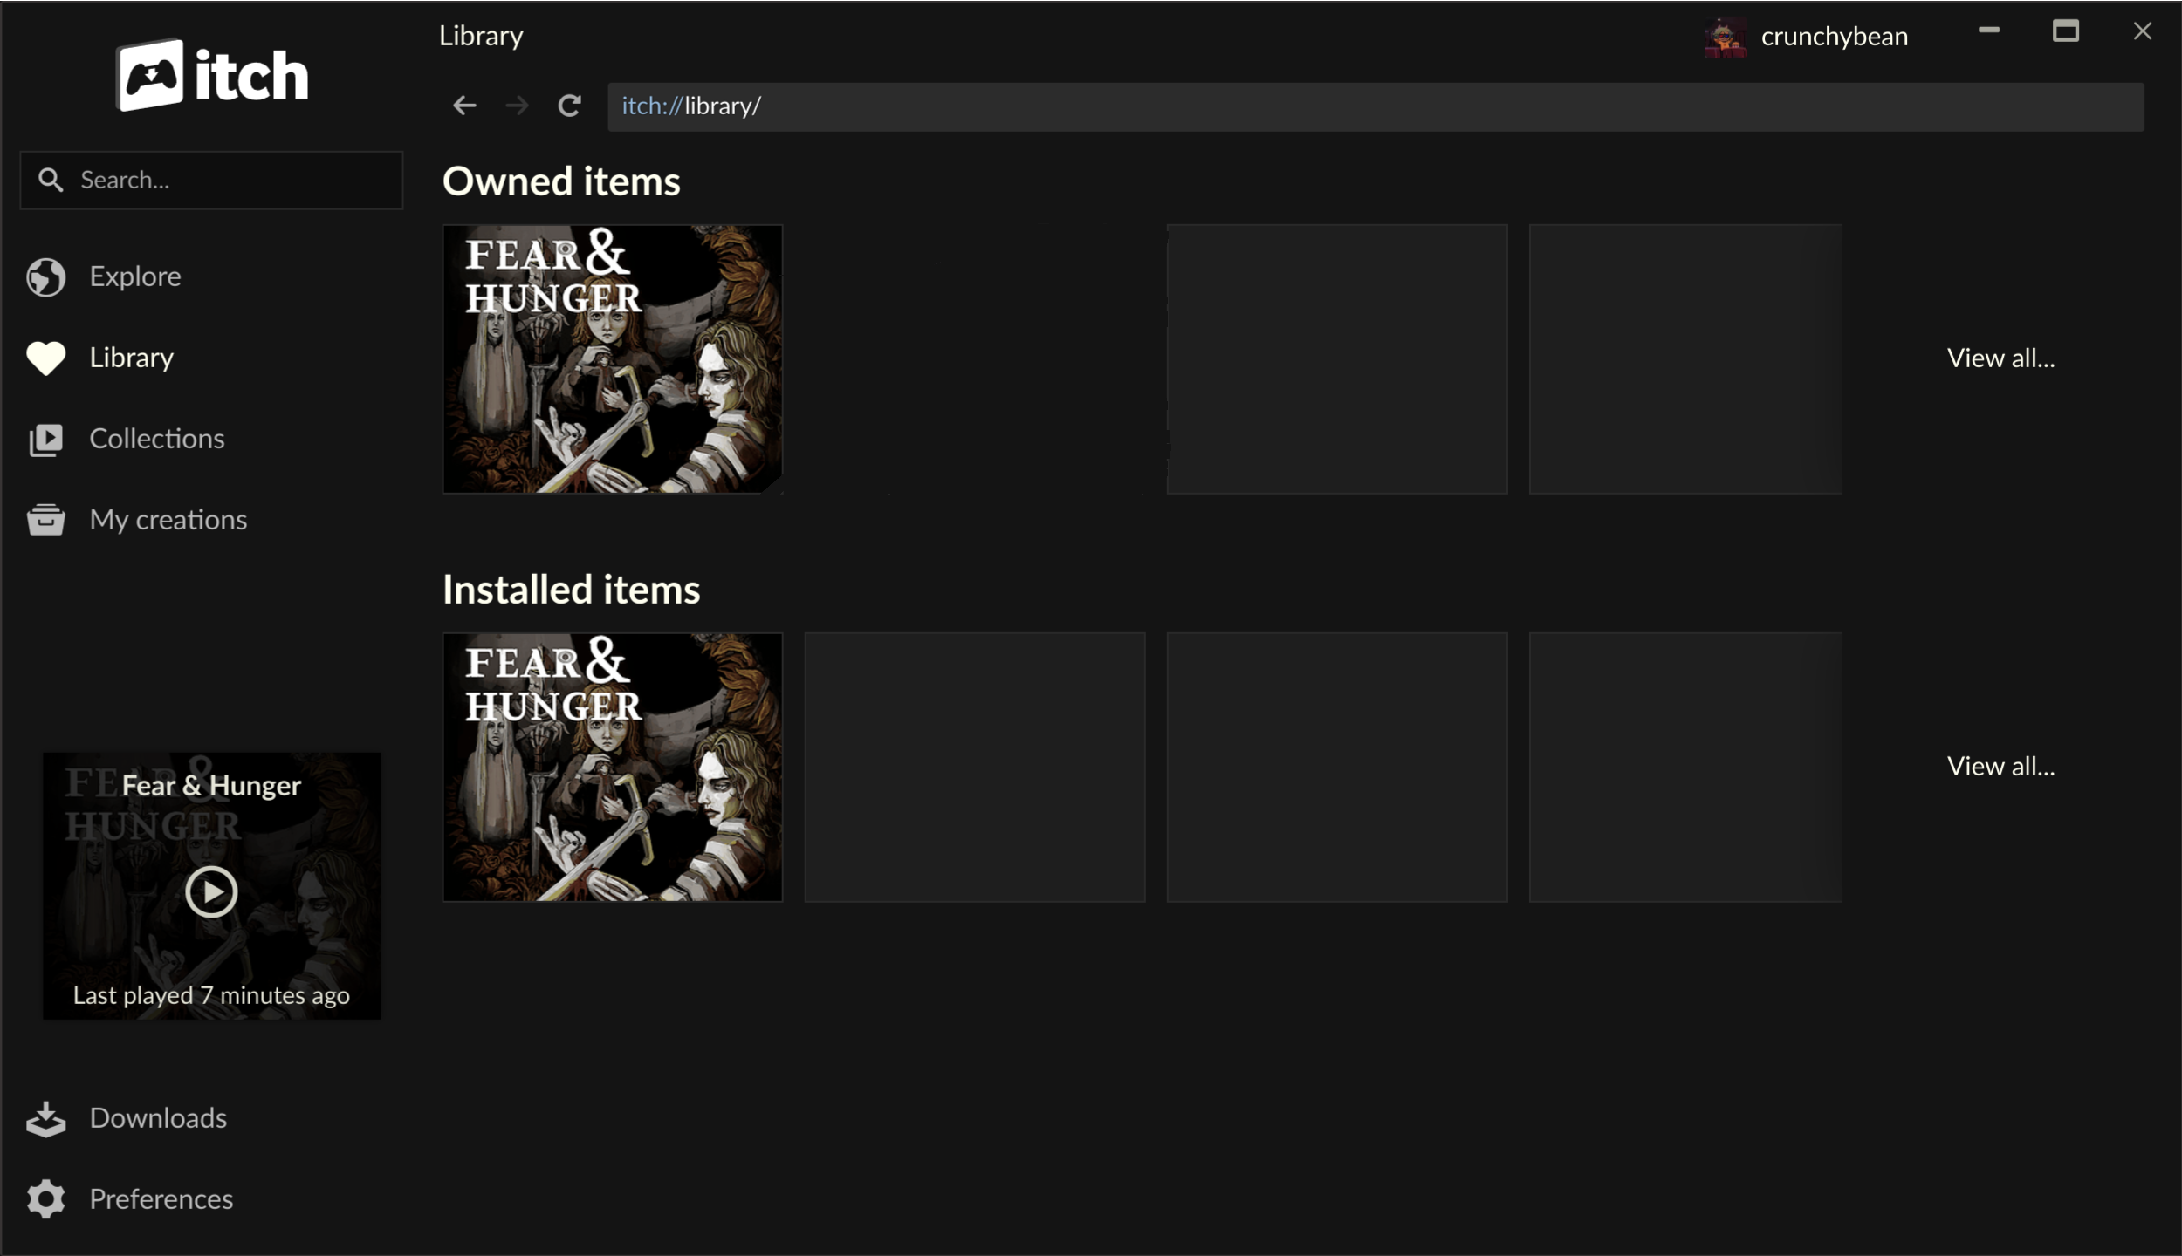This screenshot has height=1256, width=2182.
Task: Select the Library tab title
Action: 481,36
